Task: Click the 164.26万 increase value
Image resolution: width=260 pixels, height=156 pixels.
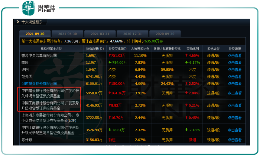Action: point(117,93)
